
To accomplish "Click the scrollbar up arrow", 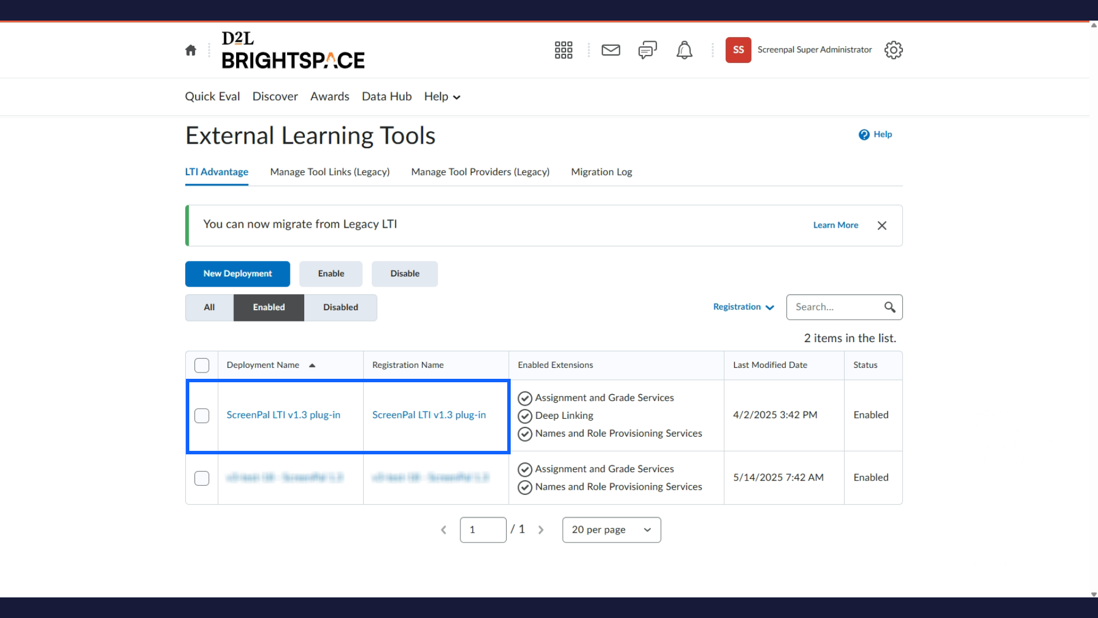I will [x=1093, y=25].
